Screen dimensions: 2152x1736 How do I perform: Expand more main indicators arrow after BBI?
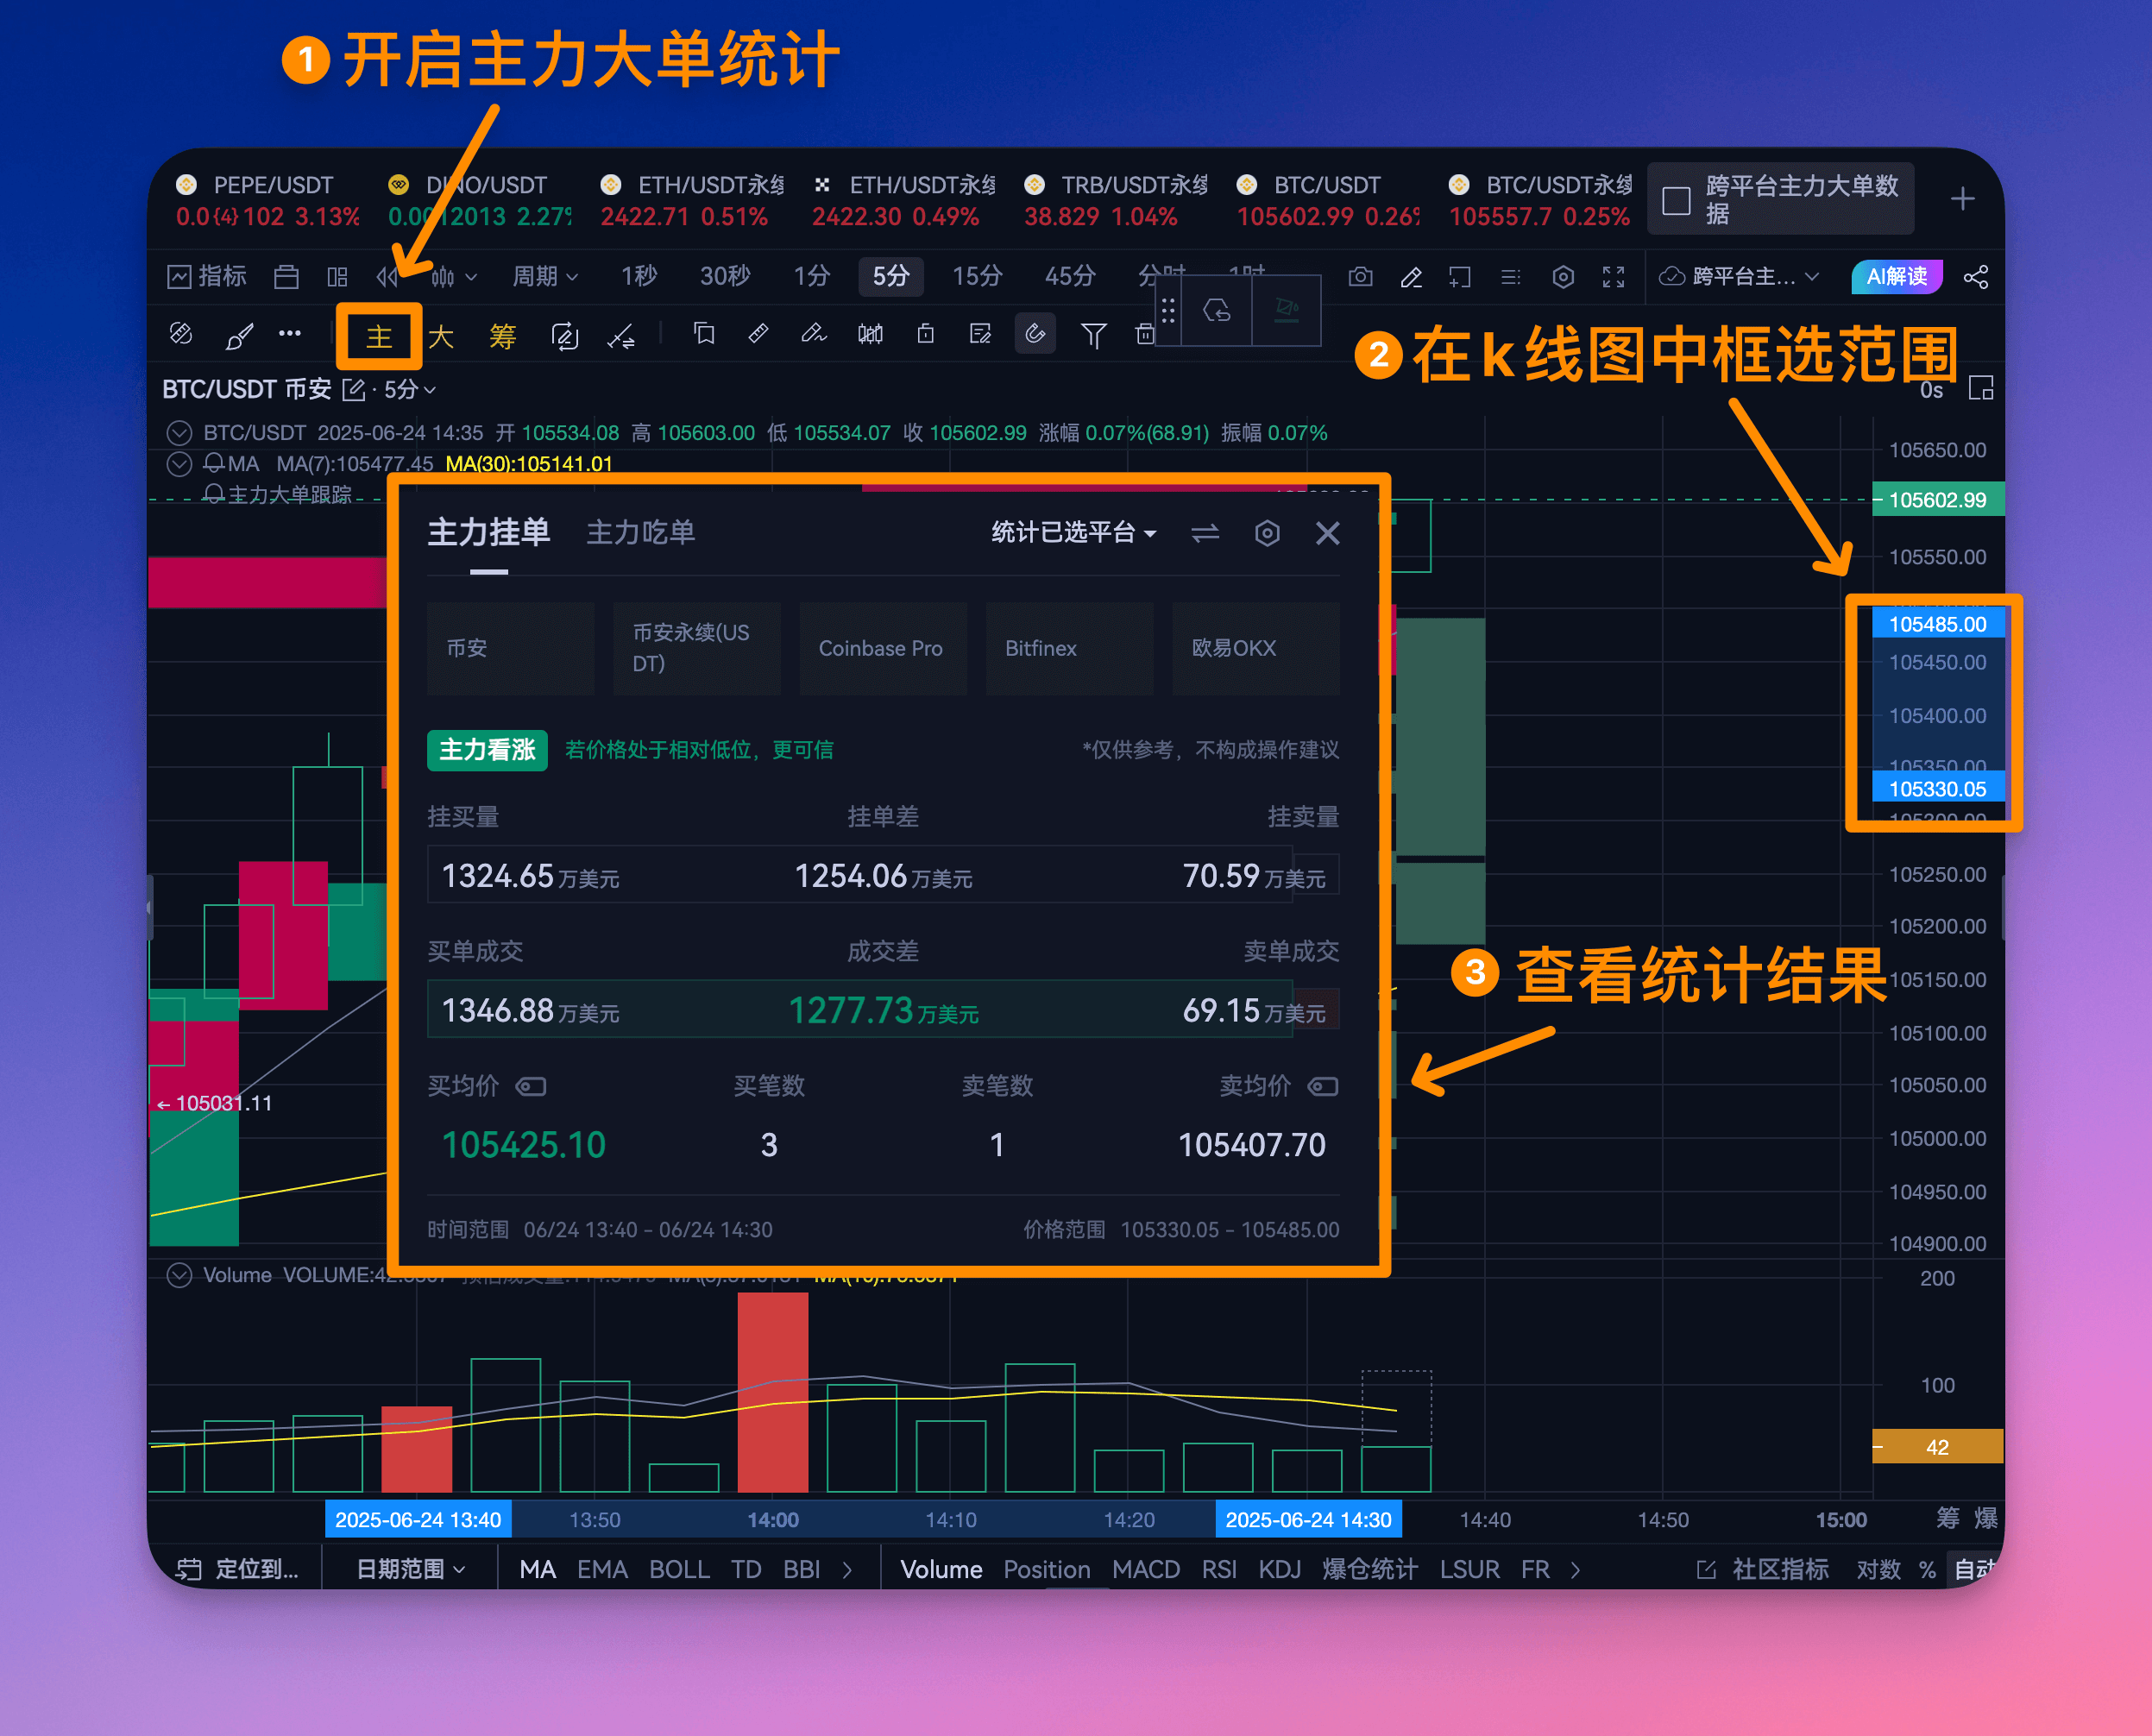click(x=847, y=1570)
